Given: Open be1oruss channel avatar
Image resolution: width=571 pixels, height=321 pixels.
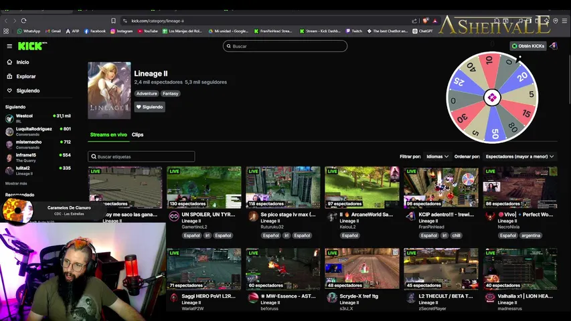Looking at the screenshot, I should (x=253, y=298).
